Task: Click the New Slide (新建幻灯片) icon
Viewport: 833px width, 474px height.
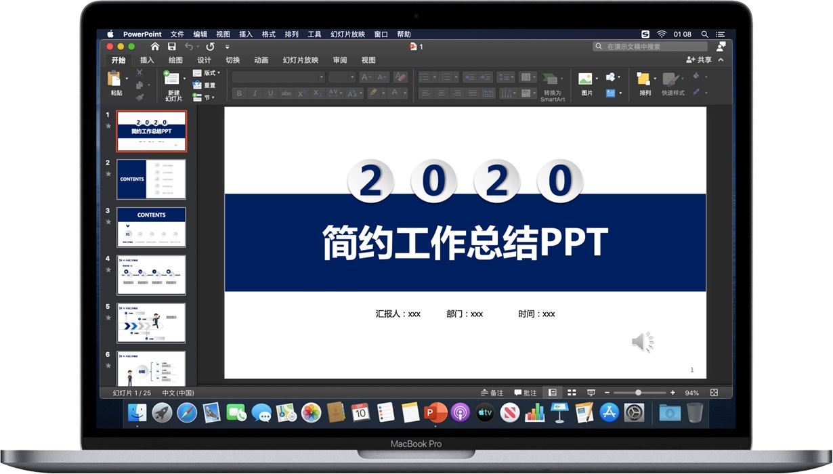Action: tap(172, 79)
